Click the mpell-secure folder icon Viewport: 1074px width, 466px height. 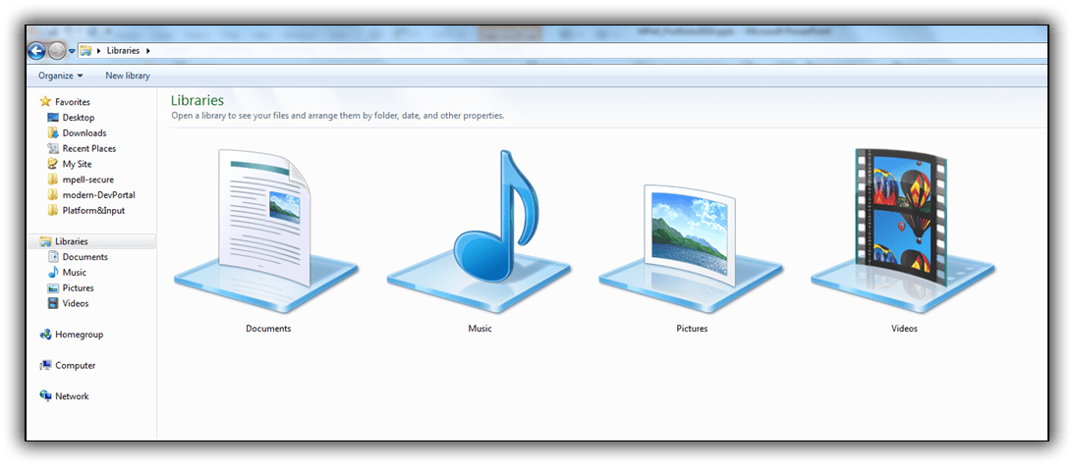click(x=53, y=180)
